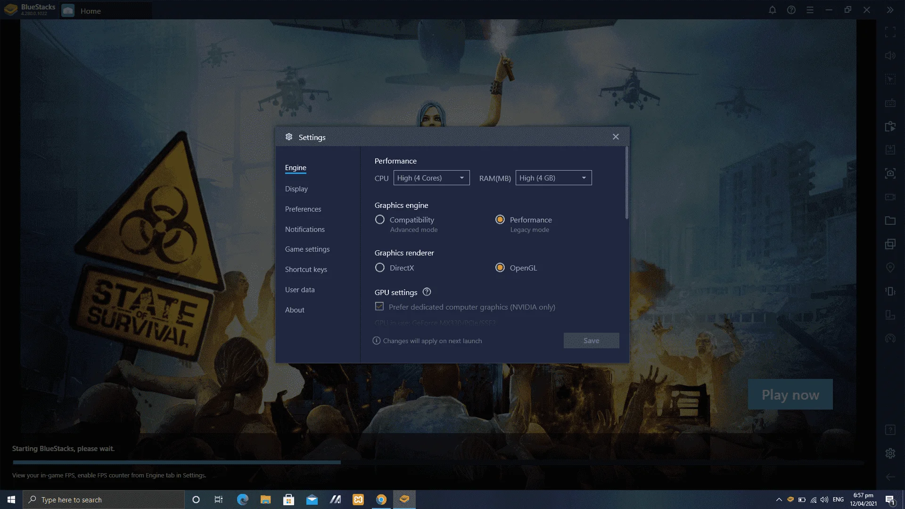The image size is (905, 509).
Task: Switch to the Display settings tab
Action: (x=296, y=189)
